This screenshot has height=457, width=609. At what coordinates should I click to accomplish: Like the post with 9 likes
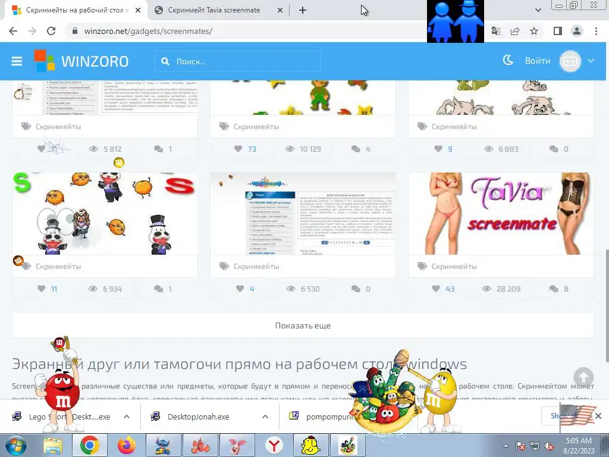438,149
